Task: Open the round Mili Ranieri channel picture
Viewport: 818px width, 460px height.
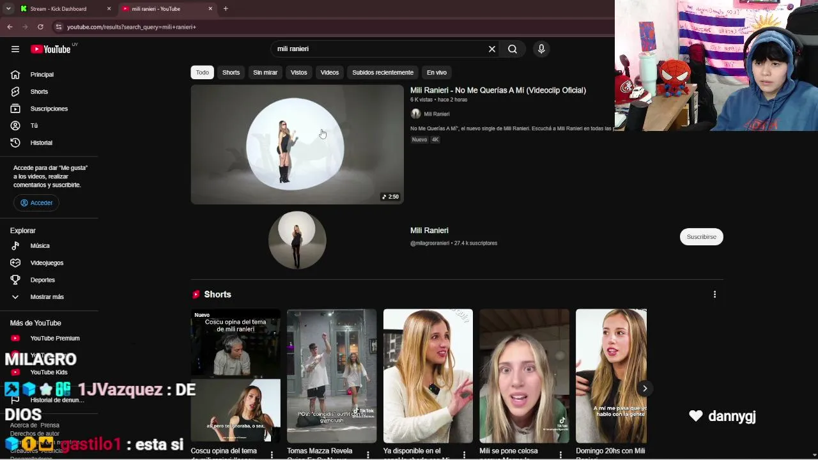Action: click(297, 240)
